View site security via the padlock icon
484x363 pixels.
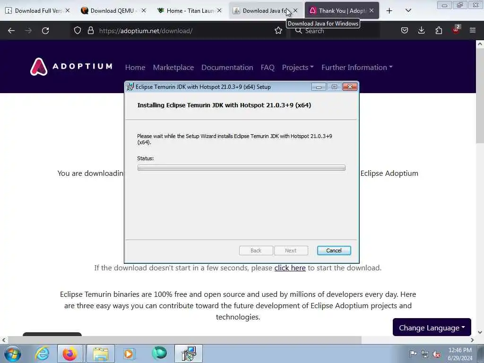(x=90, y=31)
